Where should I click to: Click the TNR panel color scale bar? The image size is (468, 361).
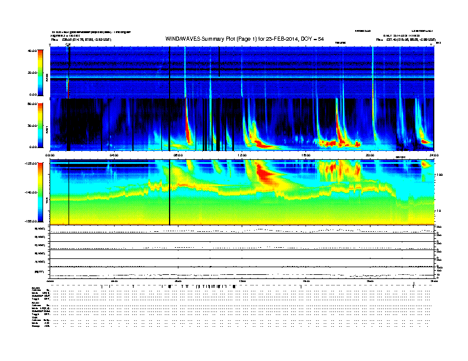(40, 192)
